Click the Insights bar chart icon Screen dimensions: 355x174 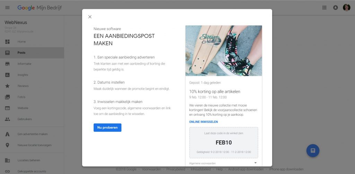pyautogui.click(x=8, y=75)
